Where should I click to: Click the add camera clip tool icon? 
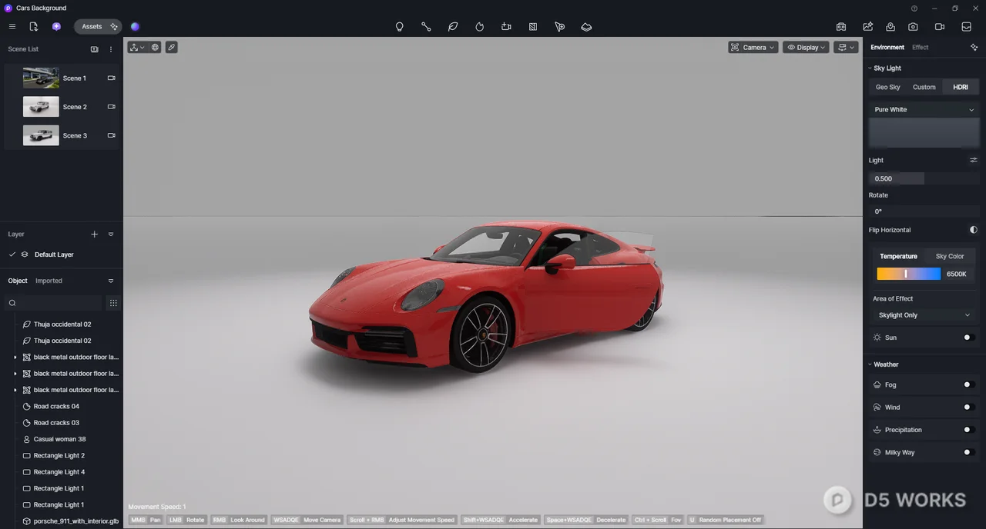click(506, 26)
